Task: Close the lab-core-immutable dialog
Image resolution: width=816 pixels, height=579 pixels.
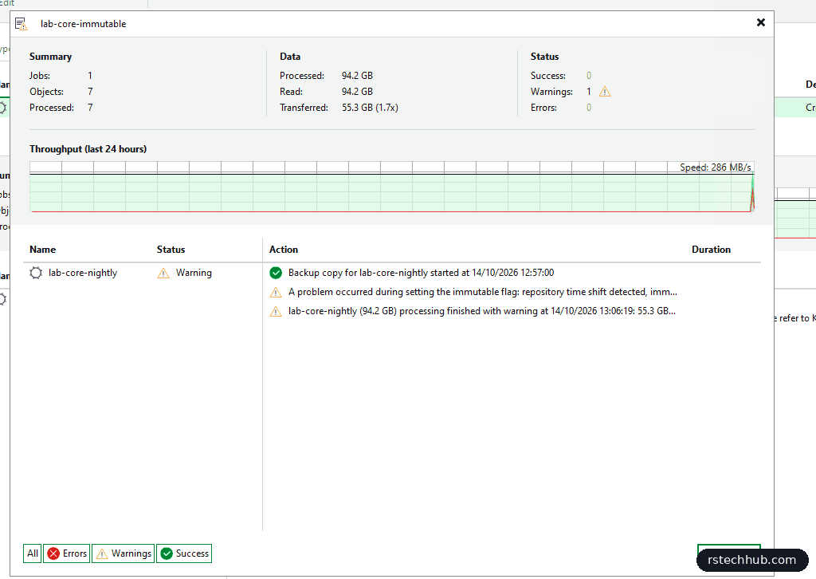Action: pyautogui.click(x=761, y=22)
